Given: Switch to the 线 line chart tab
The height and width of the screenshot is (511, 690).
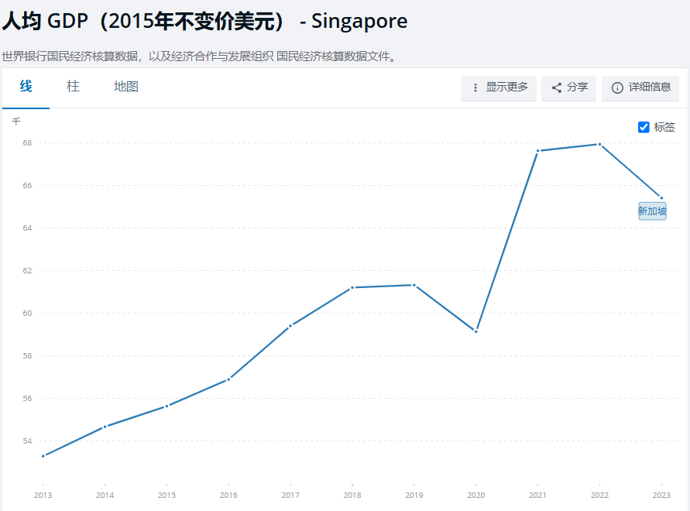Looking at the screenshot, I should pyautogui.click(x=26, y=86).
